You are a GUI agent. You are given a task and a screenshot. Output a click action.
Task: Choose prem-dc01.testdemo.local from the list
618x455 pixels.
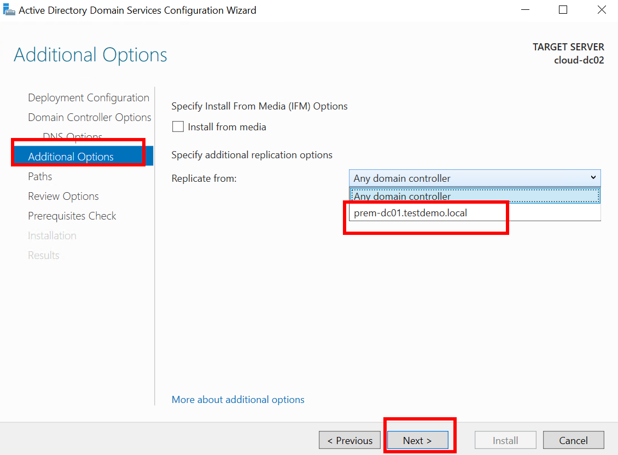(475, 212)
